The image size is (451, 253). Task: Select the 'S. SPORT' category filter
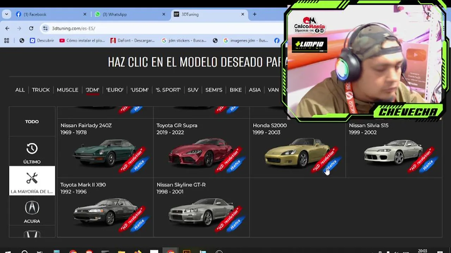[x=168, y=90]
